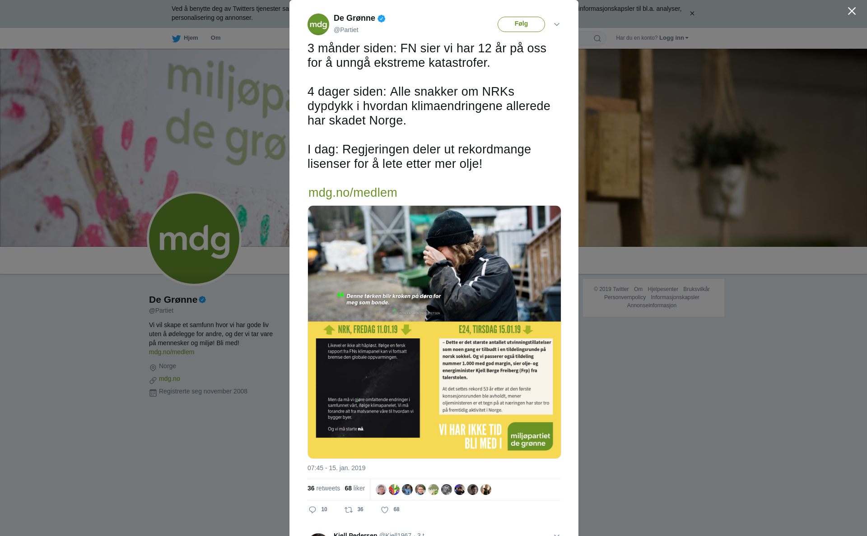This screenshot has height=536, width=867.
Task: View the 36 retweets list
Action: click(x=324, y=488)
